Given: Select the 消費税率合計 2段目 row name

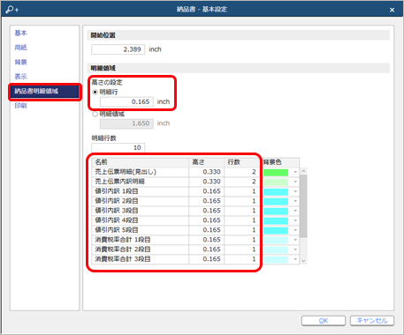Looking at the screenshot, I should tap(123, 249).
